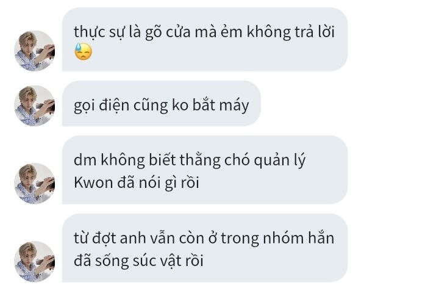Click the avatar beside the 'thực sự là gõ cửa' message

point(35,51)
